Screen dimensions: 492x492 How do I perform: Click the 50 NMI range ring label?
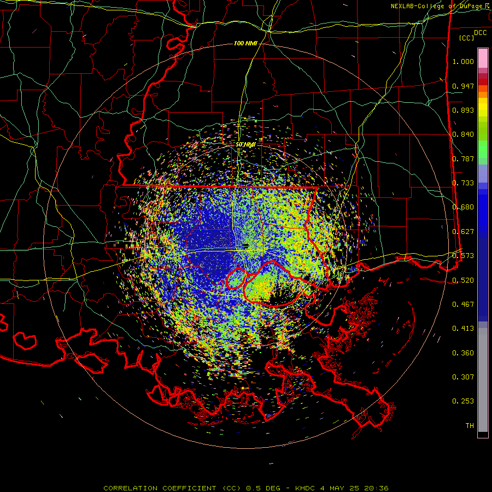click(245, 145)
